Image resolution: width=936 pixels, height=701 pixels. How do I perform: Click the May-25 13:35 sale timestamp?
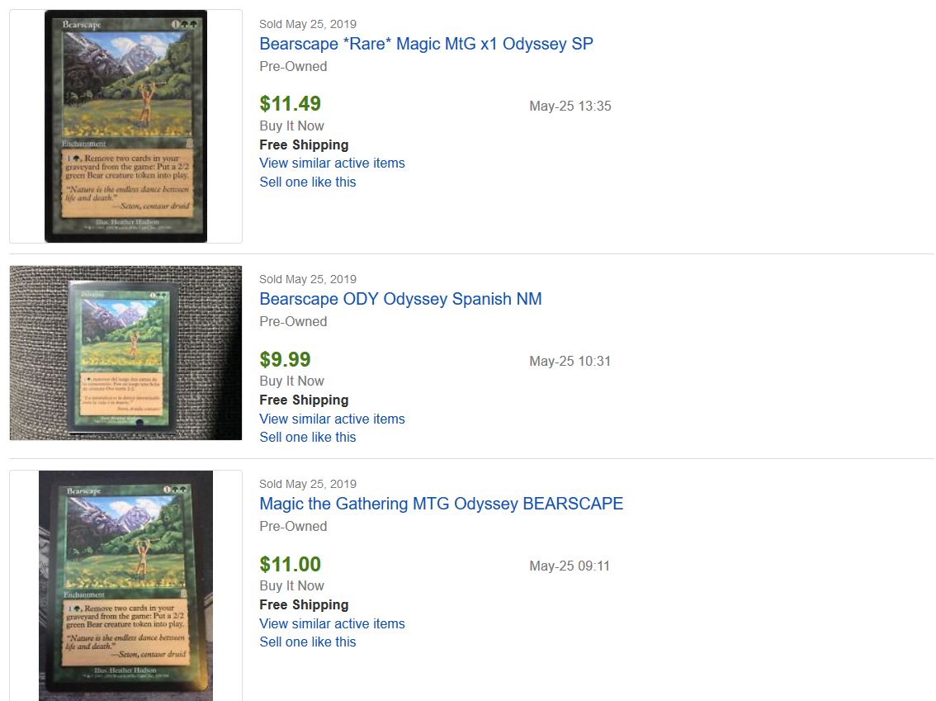coord(570,106)
